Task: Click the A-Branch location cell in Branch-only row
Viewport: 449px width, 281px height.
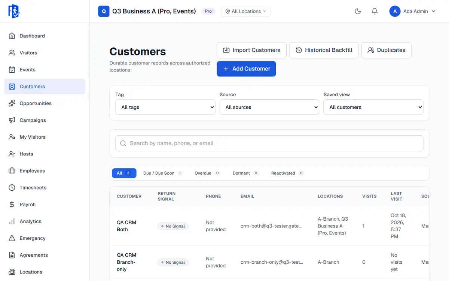Action: 329,262
